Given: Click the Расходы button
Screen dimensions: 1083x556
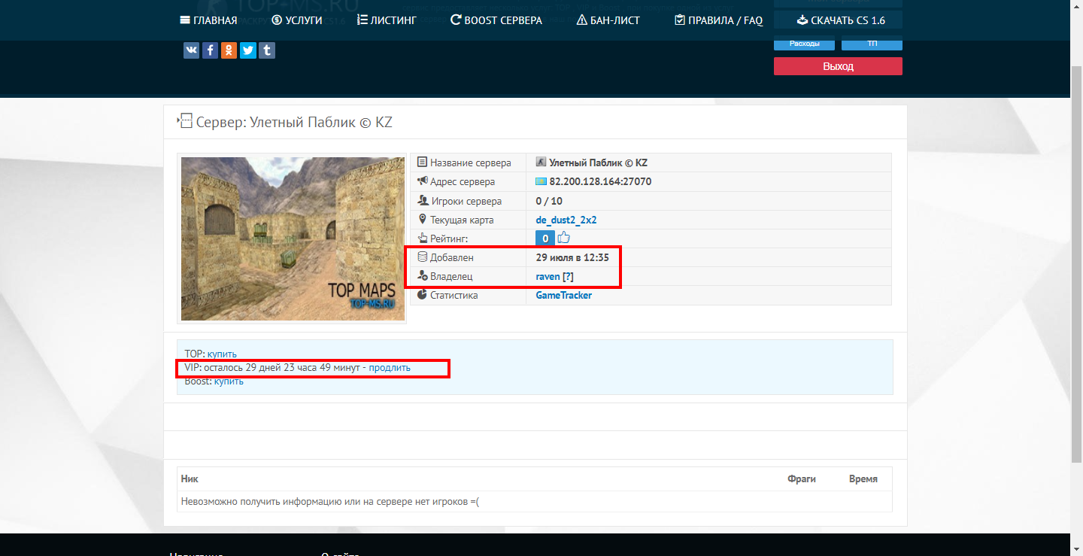Looking at the screenshot, I should (x=805, y=44).
